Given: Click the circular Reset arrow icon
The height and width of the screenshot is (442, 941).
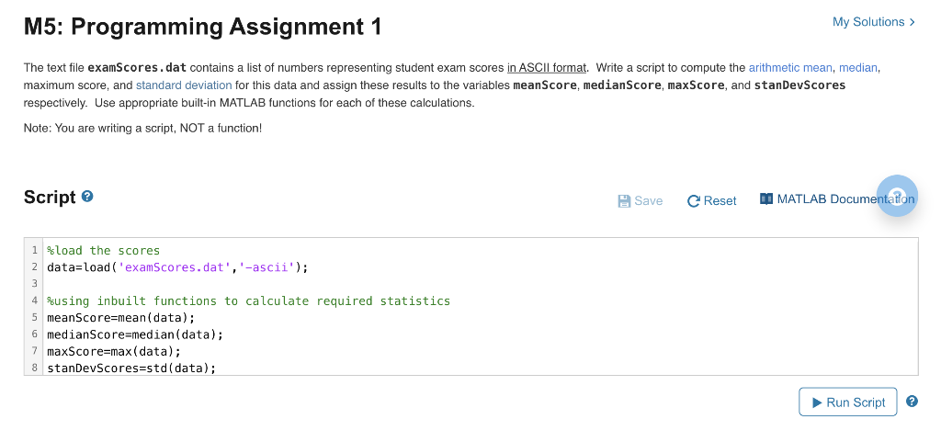Looking at the screenshot, I should click(x=694, y=201).
